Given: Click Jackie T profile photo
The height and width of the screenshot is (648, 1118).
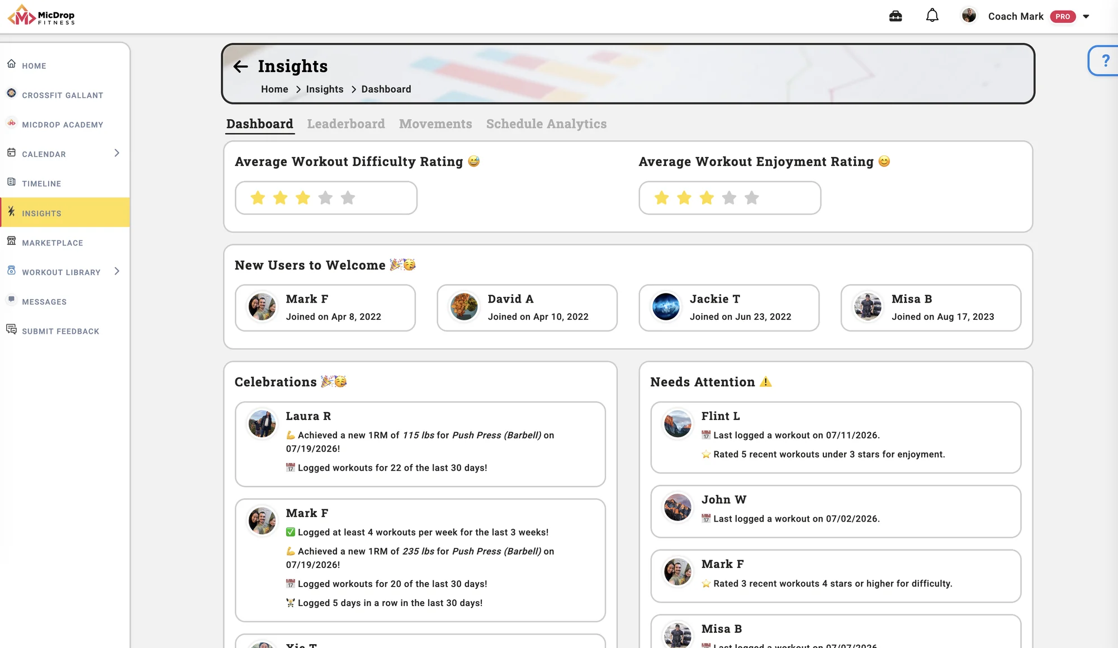Looking at the screenshot, I should [666, 307].
